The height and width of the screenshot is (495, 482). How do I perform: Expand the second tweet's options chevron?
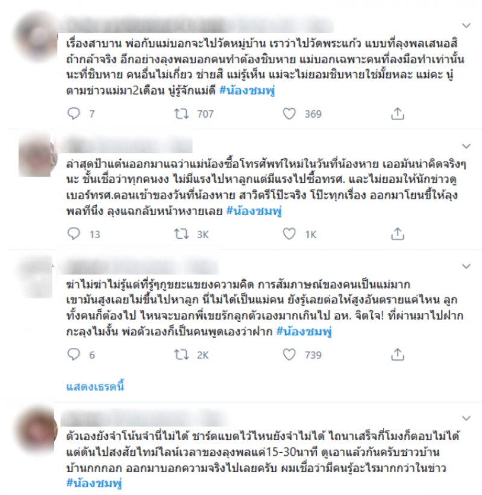pos(466,146)
